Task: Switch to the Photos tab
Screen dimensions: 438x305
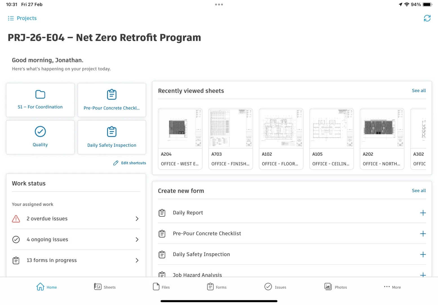Action: pyautogui.click(x=335, y=287)
